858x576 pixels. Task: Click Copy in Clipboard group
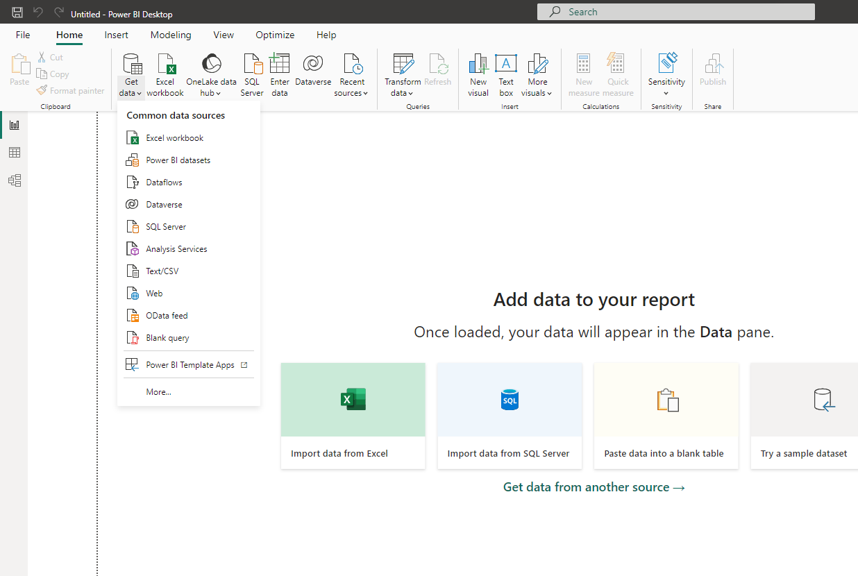pyautogui.click(x=53, y=74)
